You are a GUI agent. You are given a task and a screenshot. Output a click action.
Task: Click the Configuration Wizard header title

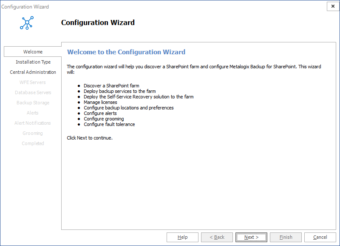(x=98, y=23)
